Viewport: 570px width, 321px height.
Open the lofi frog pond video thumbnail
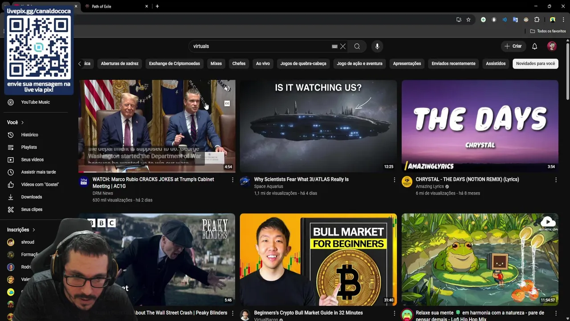480,259
